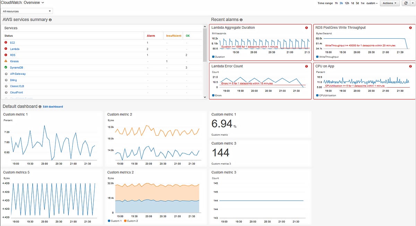
Task: Open the Classic ELB service link
Action: pyautogui.click(x=17, y=86)
